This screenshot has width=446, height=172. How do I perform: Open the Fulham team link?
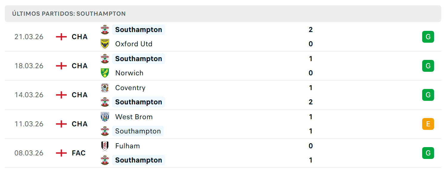click(x=128, y=146)
